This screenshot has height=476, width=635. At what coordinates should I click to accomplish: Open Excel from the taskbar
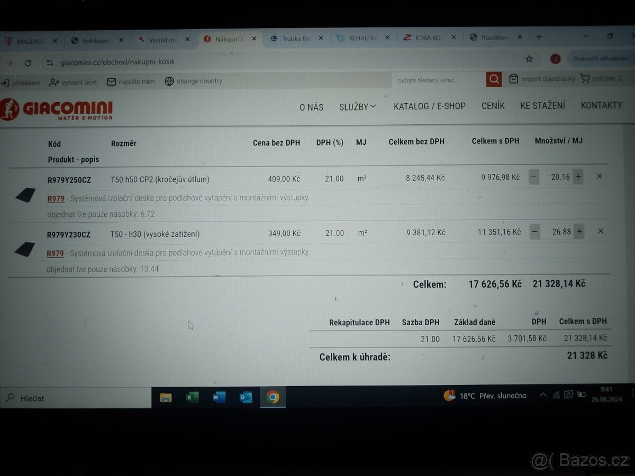pos(192,397)
